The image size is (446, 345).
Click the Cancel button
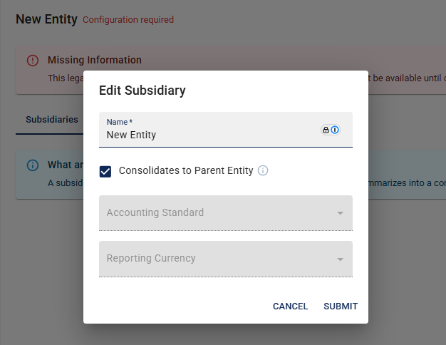tap(290, 307)
